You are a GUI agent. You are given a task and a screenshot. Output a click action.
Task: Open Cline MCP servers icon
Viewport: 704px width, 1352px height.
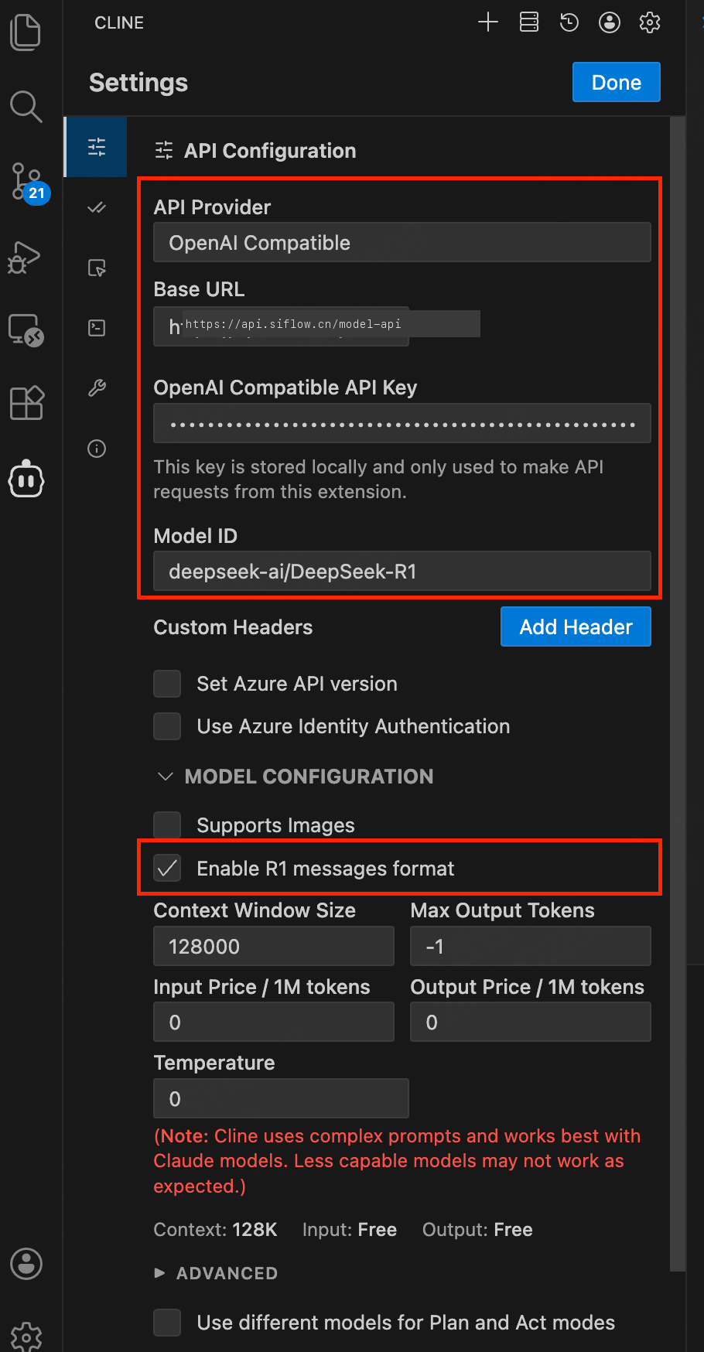[529, 22]
